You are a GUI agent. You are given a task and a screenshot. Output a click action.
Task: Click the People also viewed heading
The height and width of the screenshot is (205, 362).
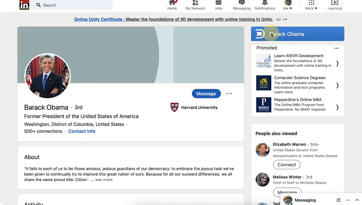pos(276,134)
